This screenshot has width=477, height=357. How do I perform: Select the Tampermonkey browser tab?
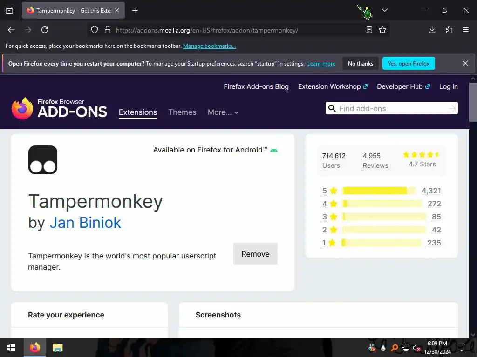click(73, 10)
